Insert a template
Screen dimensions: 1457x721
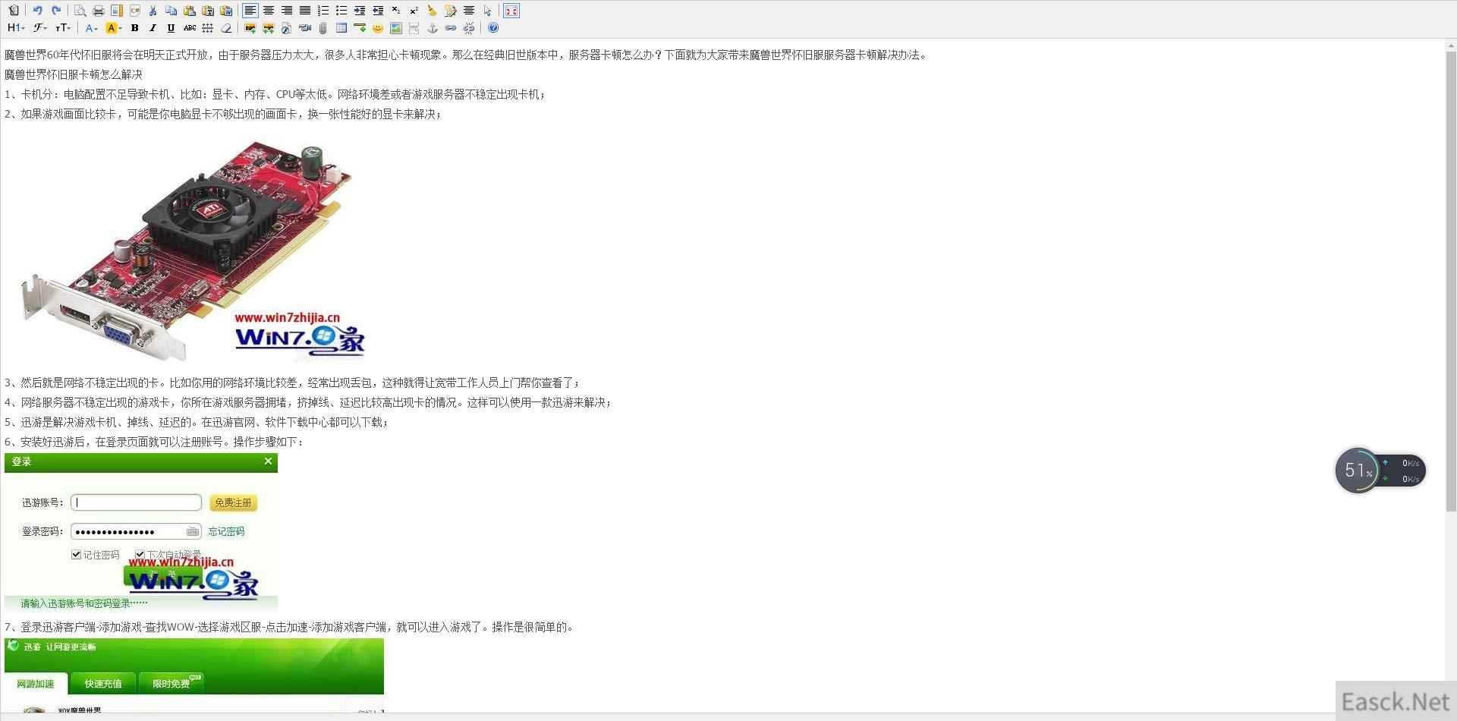click(116, 11)
